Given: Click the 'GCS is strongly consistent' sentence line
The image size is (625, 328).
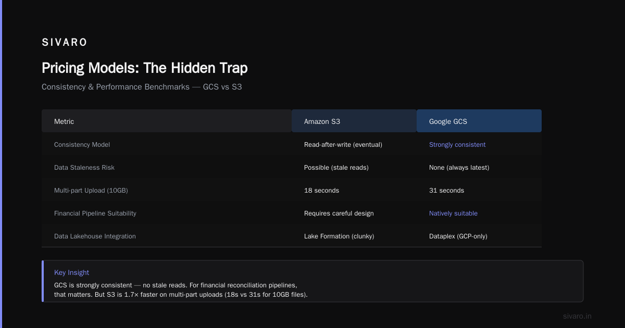Looking at the screenshot, I should (176, 285).
